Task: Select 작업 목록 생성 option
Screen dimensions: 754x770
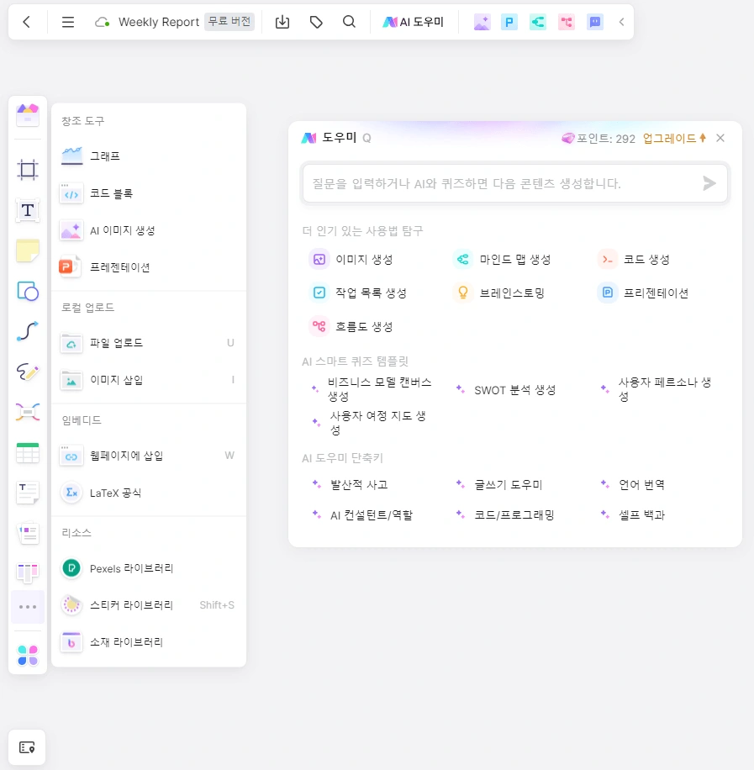Action: [x=357, y=293]
